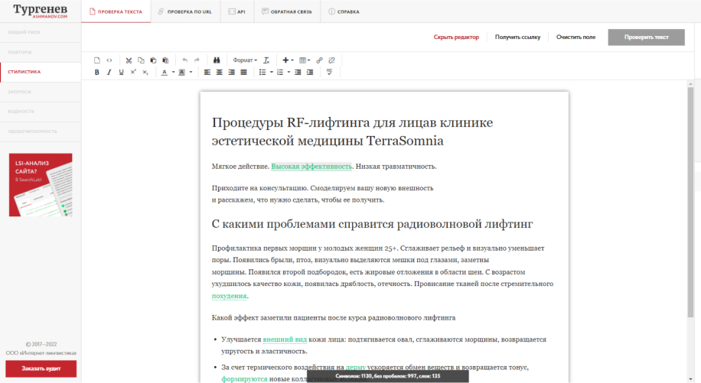Toggle italic formatting
This screenshot has height=383, width=701.
coord(109,72)
